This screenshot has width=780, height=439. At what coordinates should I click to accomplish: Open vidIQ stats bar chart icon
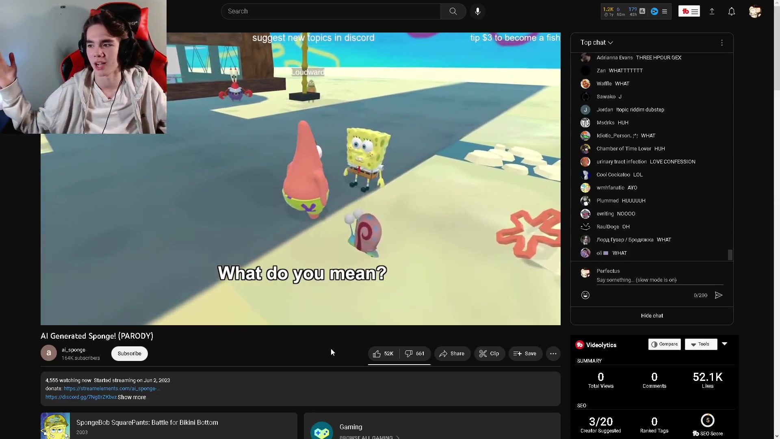[x=642, y=11]
